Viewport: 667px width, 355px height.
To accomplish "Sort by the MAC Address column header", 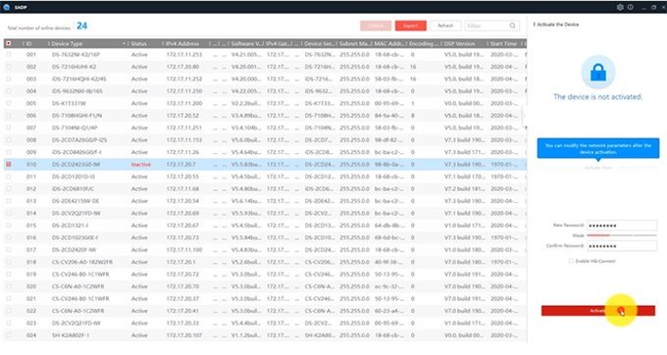I will 389,43.
